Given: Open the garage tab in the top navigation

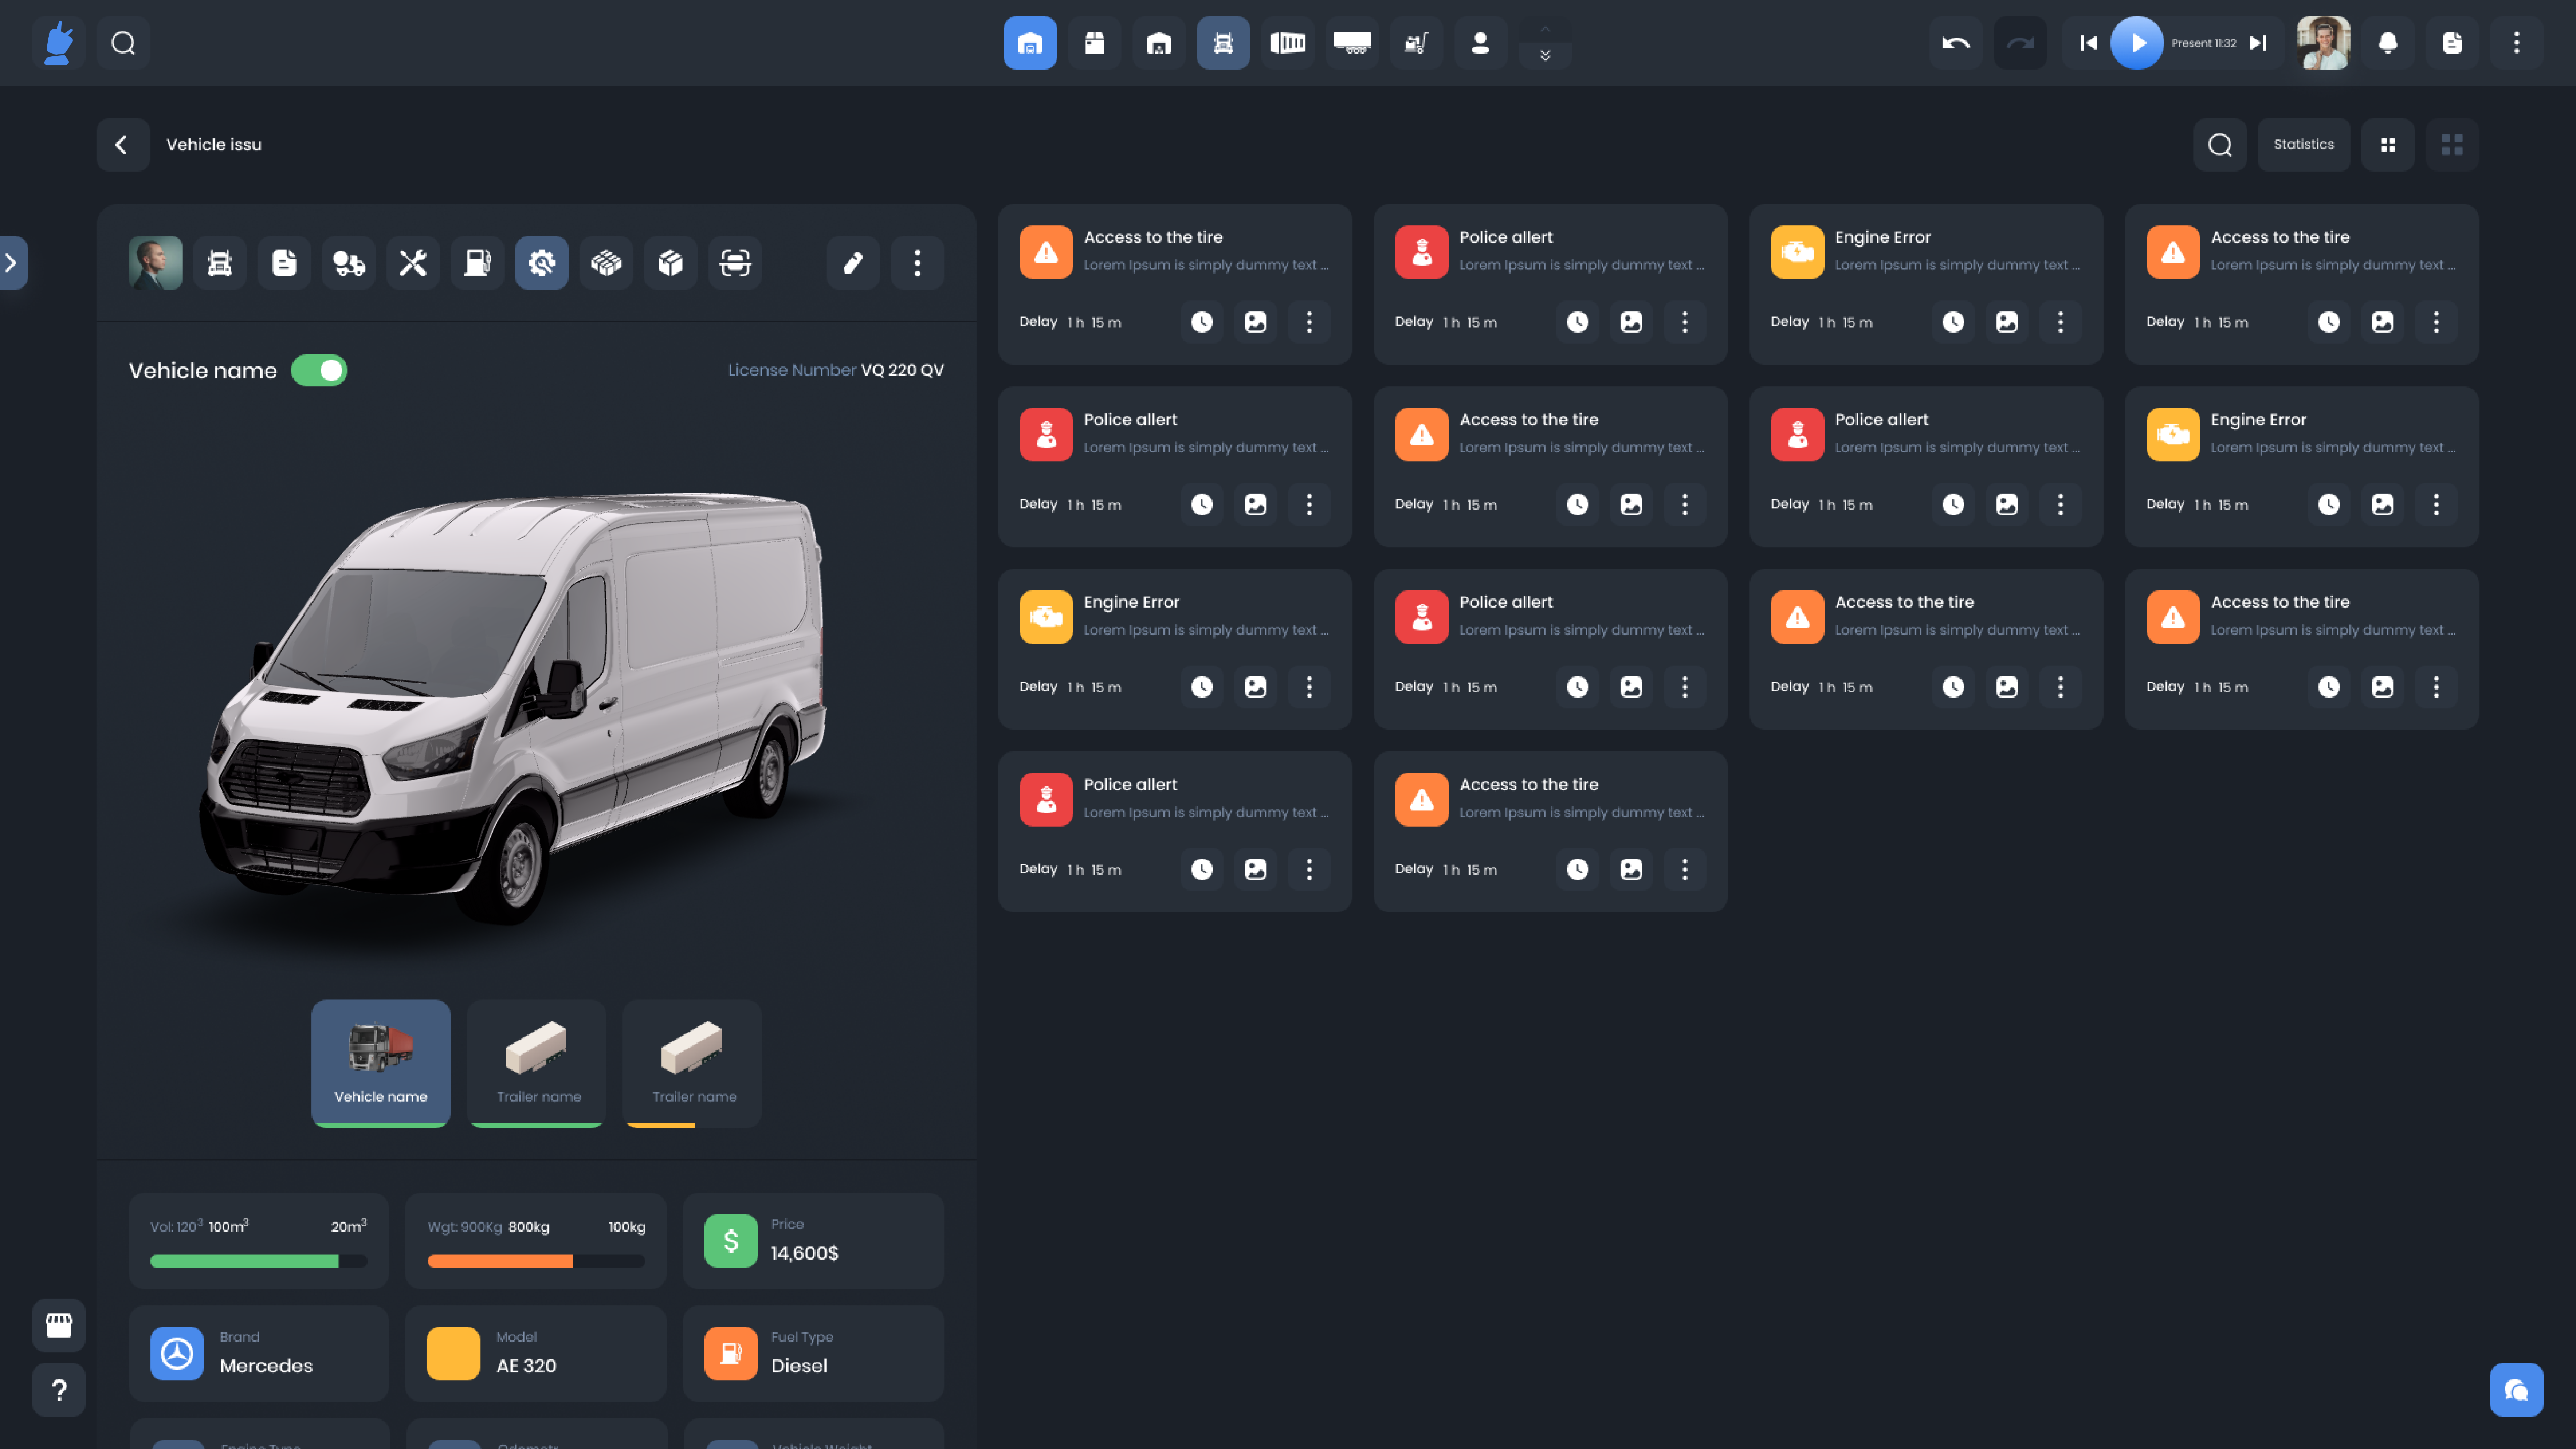Looking at the screenshot, I should tap(1159, 43).
